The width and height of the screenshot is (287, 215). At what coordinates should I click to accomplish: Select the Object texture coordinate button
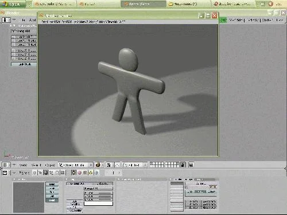coord(211,191)
